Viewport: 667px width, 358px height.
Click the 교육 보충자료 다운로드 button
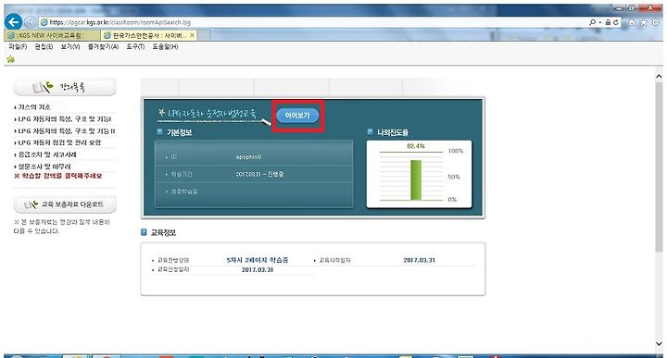pyautogui.click(x=65, y=204)
